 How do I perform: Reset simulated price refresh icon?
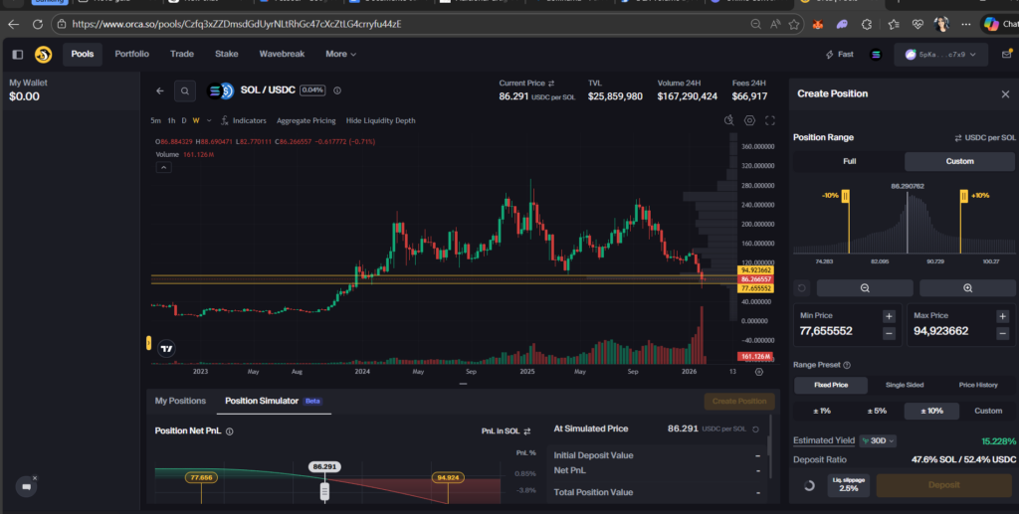755,429
